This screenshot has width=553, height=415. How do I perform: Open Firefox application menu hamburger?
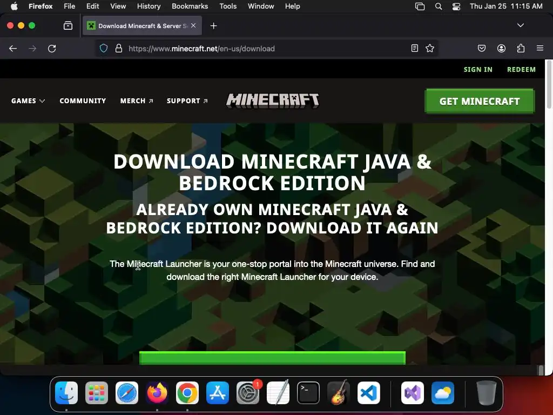[x=540, y=48]
